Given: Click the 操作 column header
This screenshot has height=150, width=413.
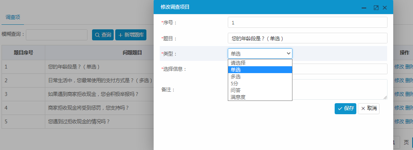Looking at the screenshot, I should (404, 53).
